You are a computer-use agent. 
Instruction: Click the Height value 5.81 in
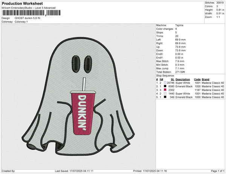pos(220,10)
